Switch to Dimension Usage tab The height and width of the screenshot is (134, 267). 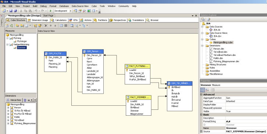coord(38,20)
